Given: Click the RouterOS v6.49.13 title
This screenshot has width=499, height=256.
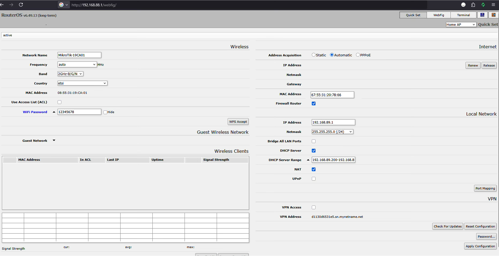Looking at the screenshot, I should [x=29, y=15].
